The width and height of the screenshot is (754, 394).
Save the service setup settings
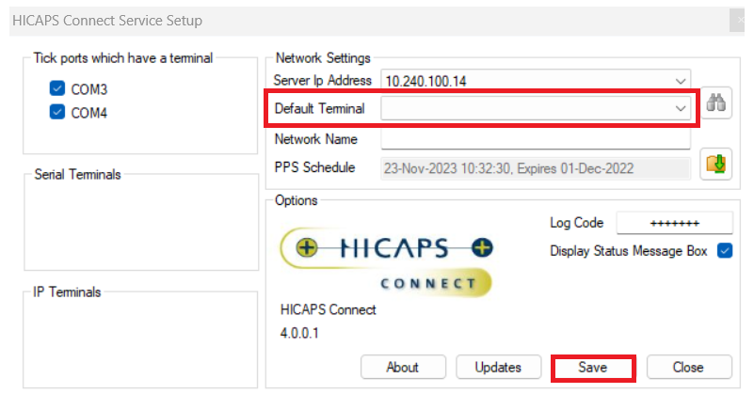[x=593, y=367]
